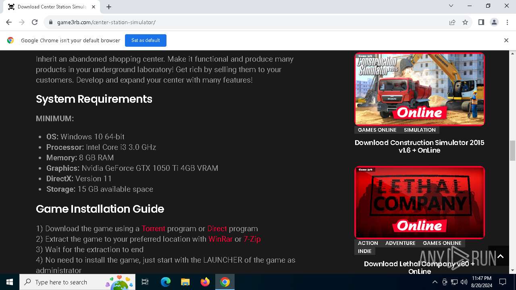Launch Firefox from taskbar

tap(205, 282)
